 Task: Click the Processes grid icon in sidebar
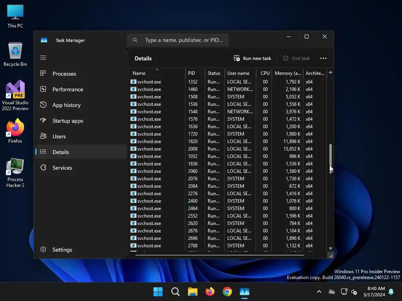coord(43,73)
